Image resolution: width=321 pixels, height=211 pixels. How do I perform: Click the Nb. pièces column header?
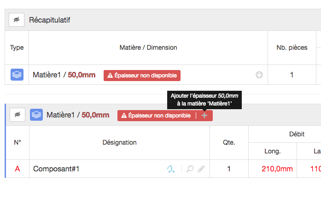click(x=292, y=47)
